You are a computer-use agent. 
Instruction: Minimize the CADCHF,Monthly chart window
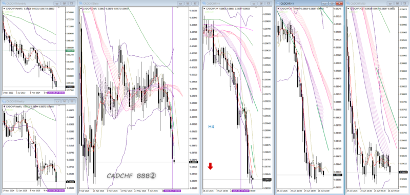[x=57, y=4]
